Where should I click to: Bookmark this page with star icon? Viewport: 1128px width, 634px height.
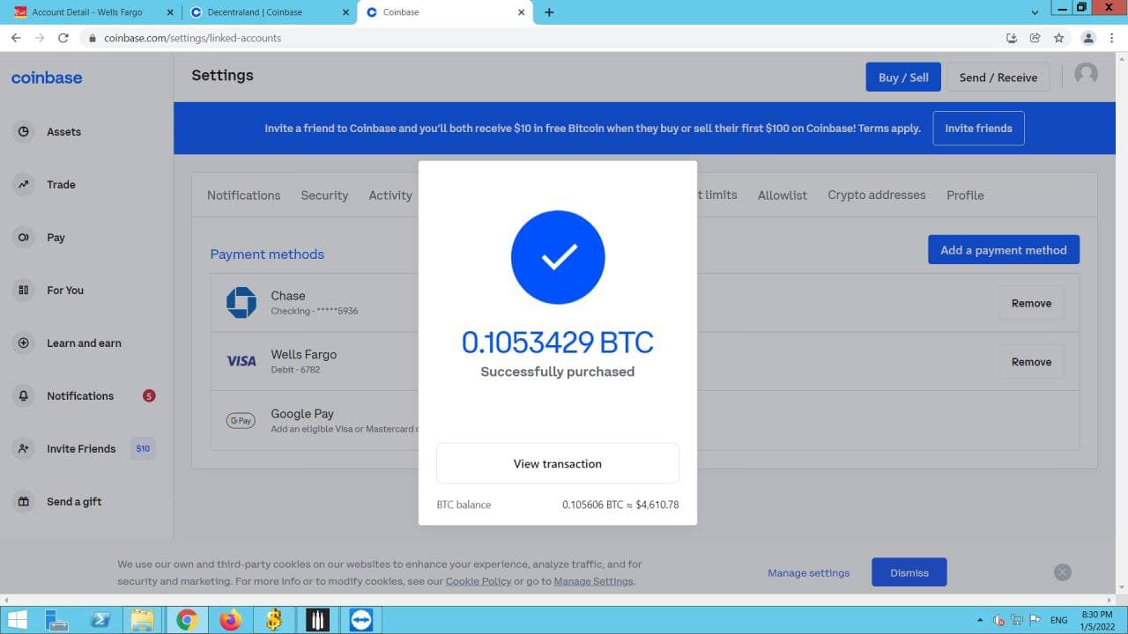[1059, 38]
